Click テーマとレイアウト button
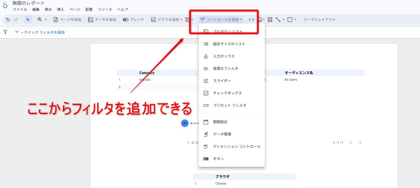 319,20
